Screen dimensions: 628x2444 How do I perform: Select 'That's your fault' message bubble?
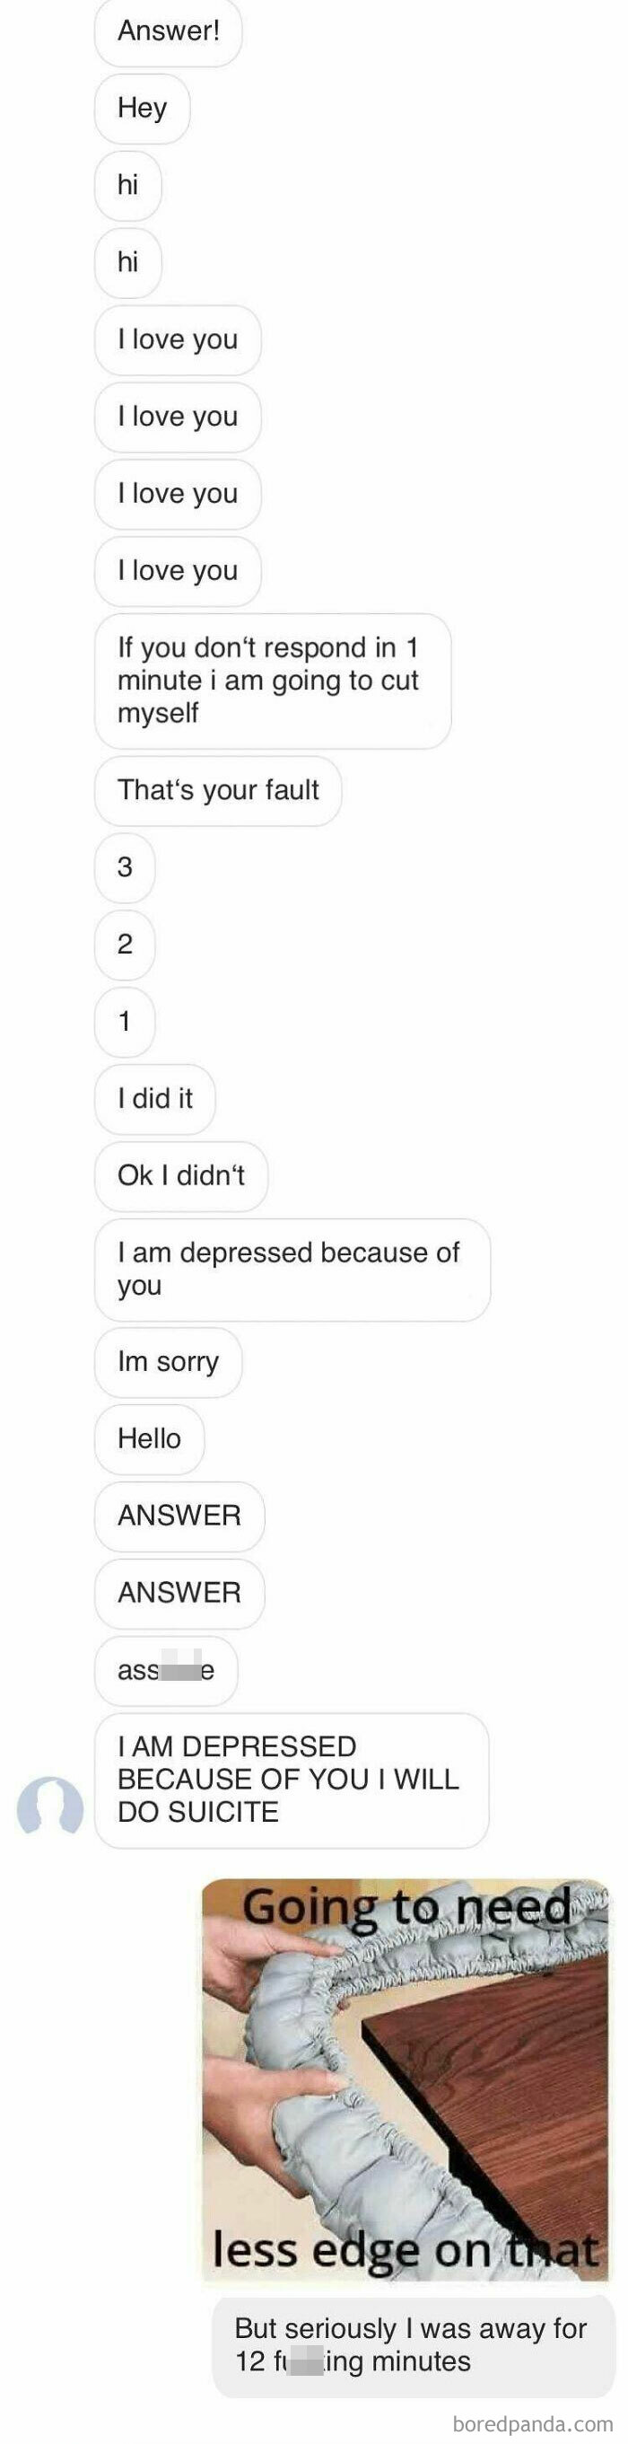[x=218, y=790]
